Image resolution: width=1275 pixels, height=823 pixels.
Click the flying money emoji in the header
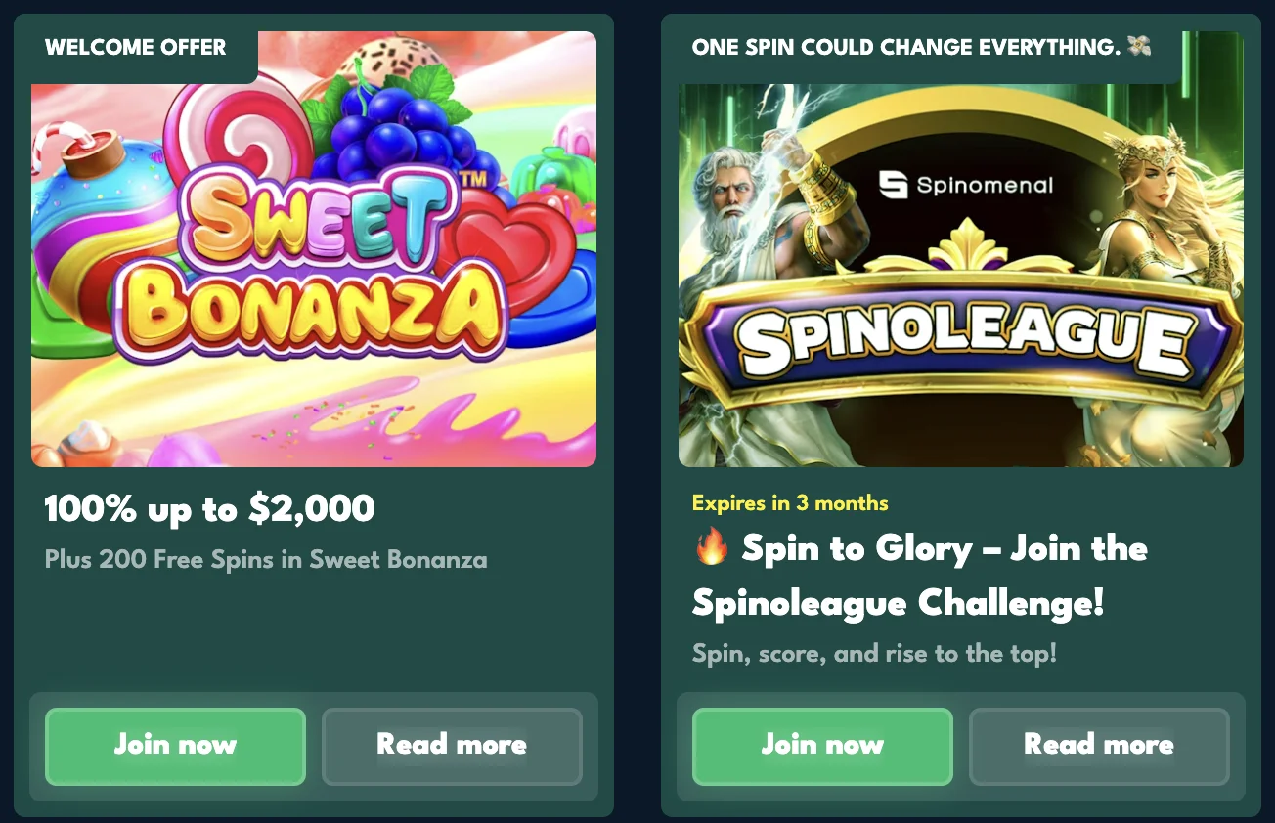[x=1140, y=45]
